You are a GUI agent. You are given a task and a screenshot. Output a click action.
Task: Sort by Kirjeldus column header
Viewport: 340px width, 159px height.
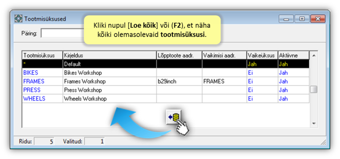pos(109,55)
